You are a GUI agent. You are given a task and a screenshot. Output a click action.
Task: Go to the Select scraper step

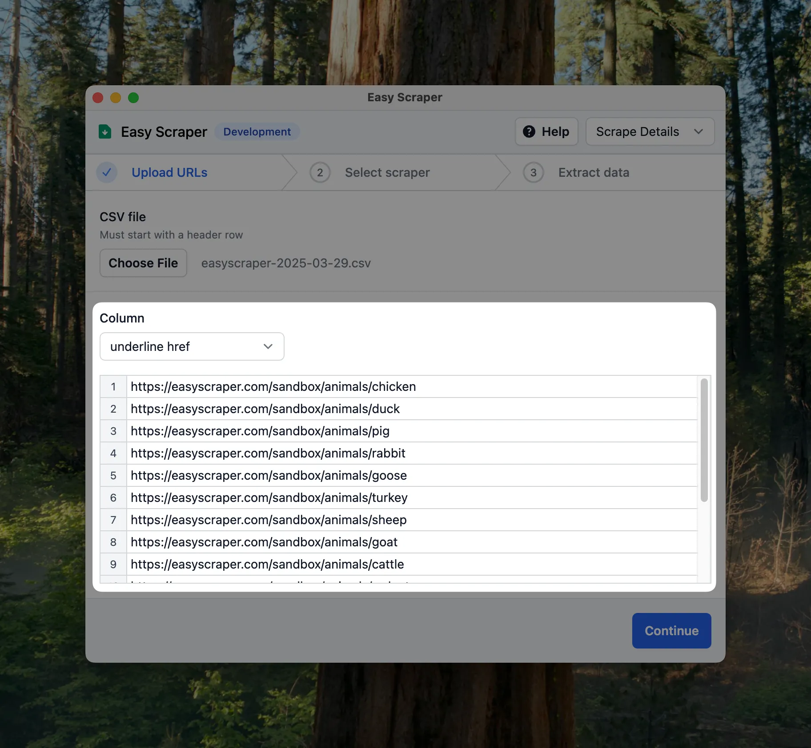tap(387, 173)
